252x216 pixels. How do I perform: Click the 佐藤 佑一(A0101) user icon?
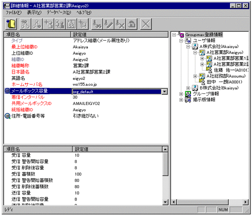point(209,70)
